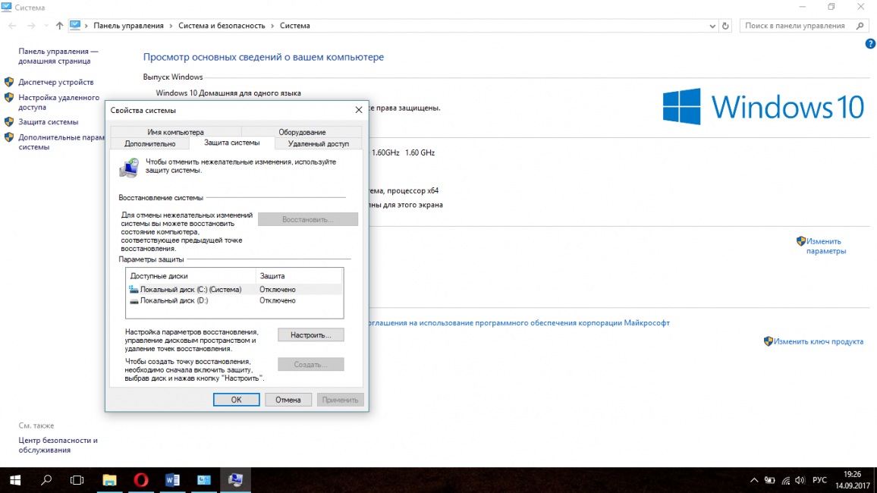Click the Применить button
Image resolution: width=877 pixels, height=493 pixels.
point(340,400)
